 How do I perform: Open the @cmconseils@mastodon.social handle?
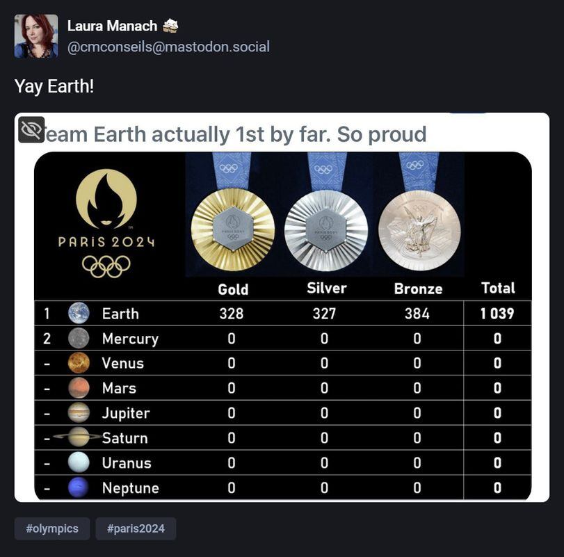[168, 47]
